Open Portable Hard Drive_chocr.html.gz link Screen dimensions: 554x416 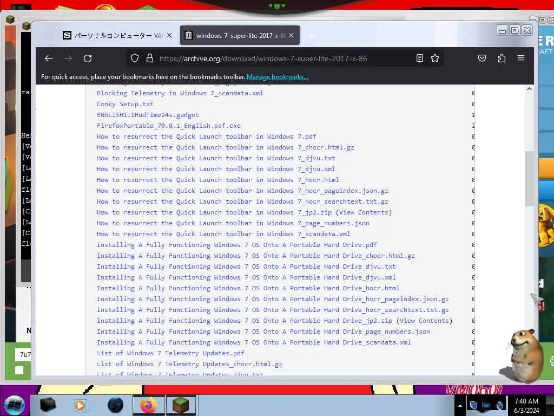[256, 256]
